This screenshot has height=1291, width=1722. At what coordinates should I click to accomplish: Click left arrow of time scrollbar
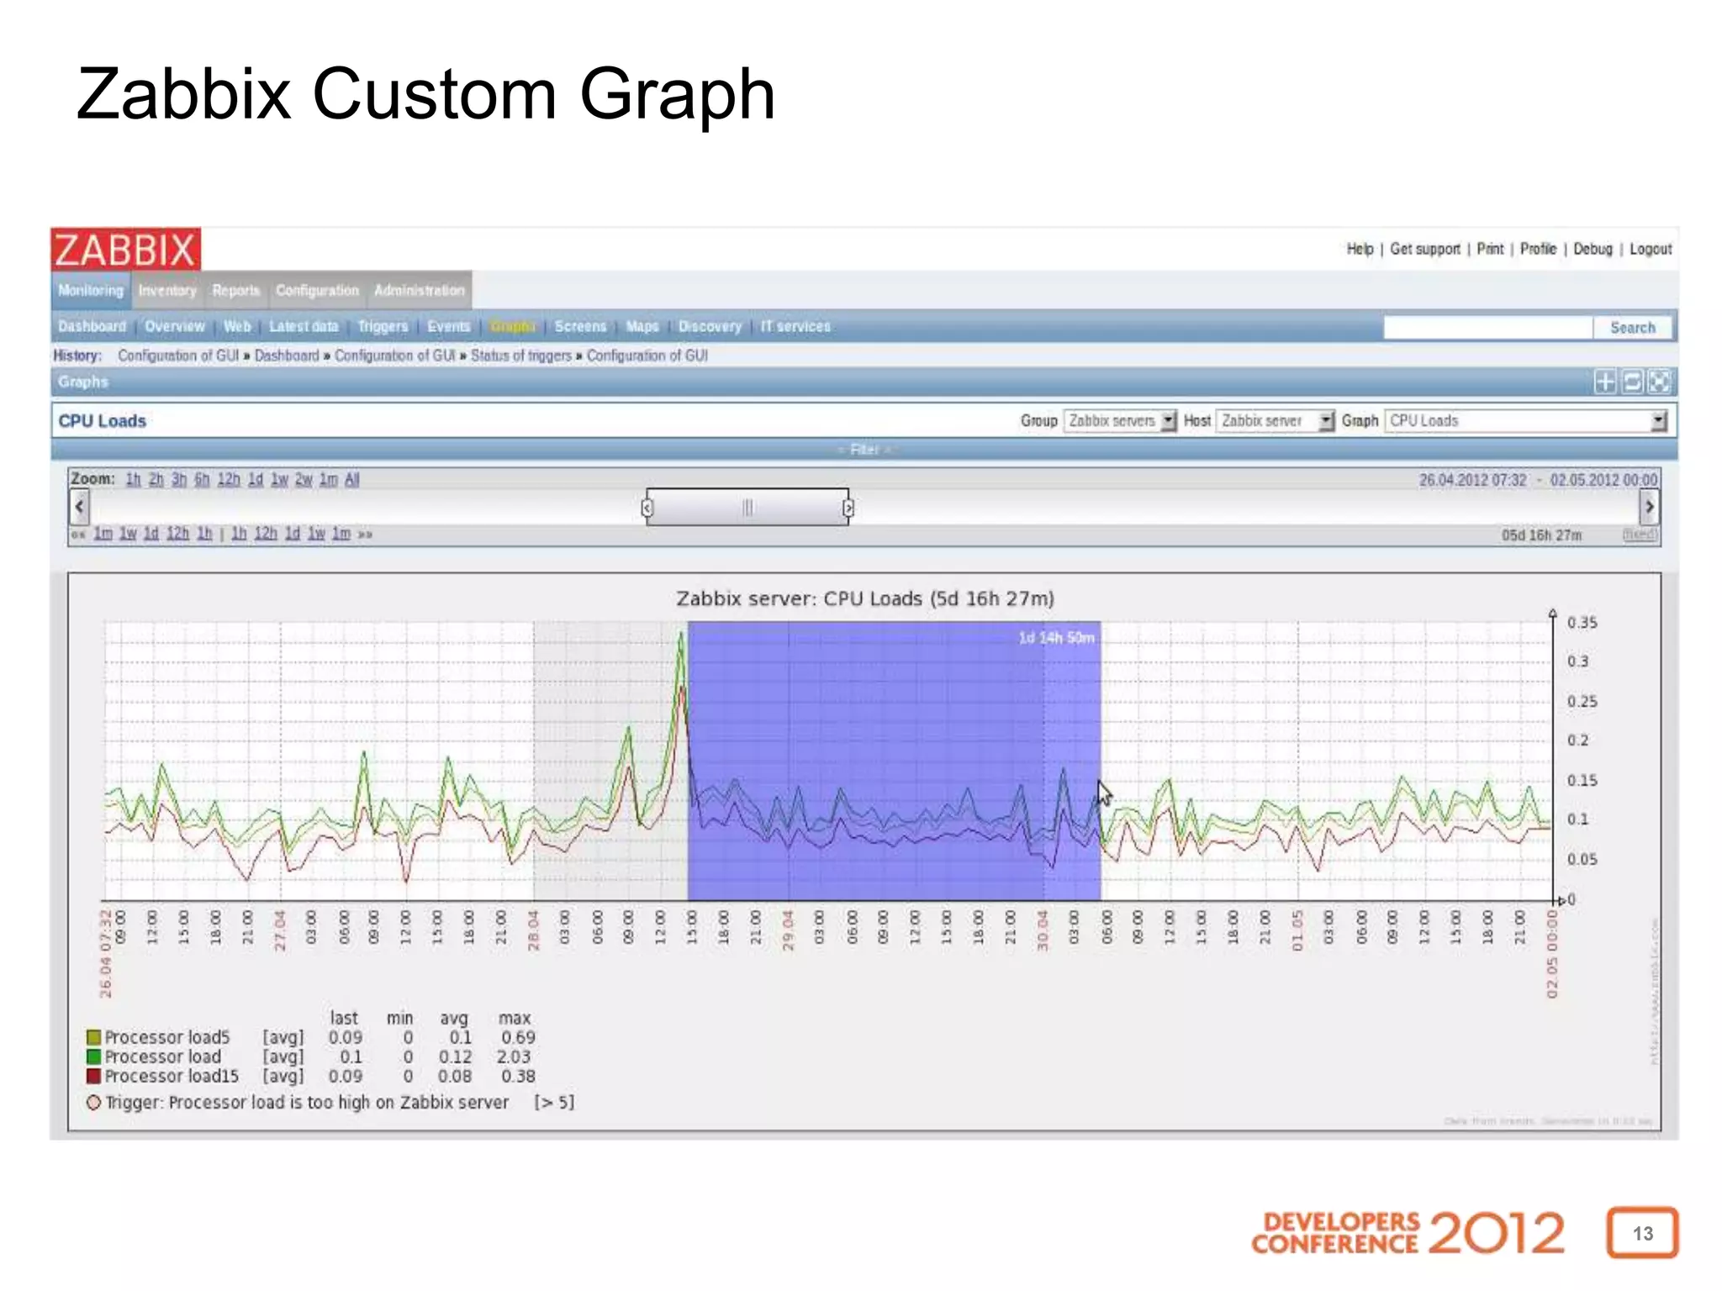coord(79,507)
